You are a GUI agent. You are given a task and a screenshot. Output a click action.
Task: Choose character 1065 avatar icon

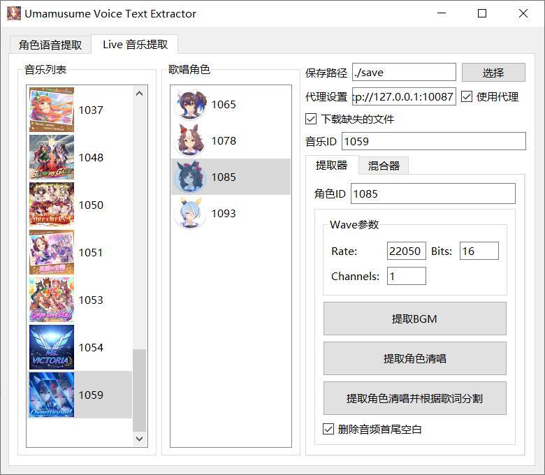[x=190, y=104]
